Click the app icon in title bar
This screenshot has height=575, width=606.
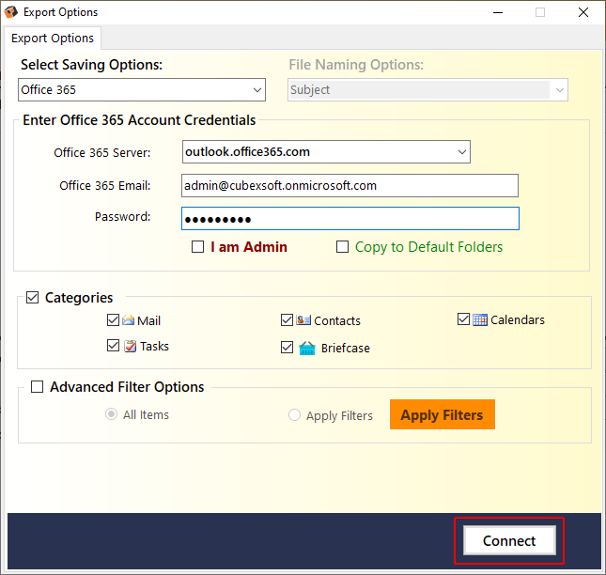pyautogui.click(x=11, y=12)
